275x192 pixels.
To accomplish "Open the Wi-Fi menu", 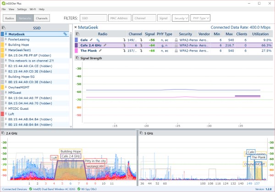I will coord(32,9).
